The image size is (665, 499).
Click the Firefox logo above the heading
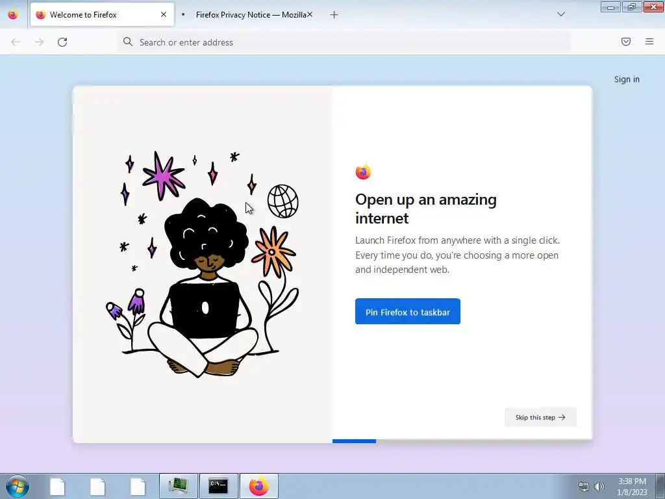tap(363, 172)
